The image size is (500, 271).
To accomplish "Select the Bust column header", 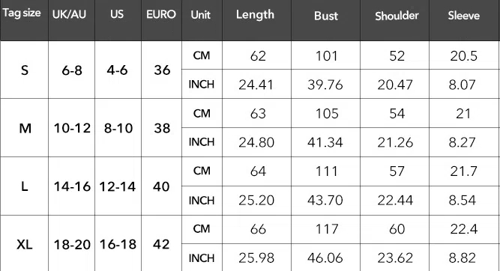I will click(x=326, y=16).
